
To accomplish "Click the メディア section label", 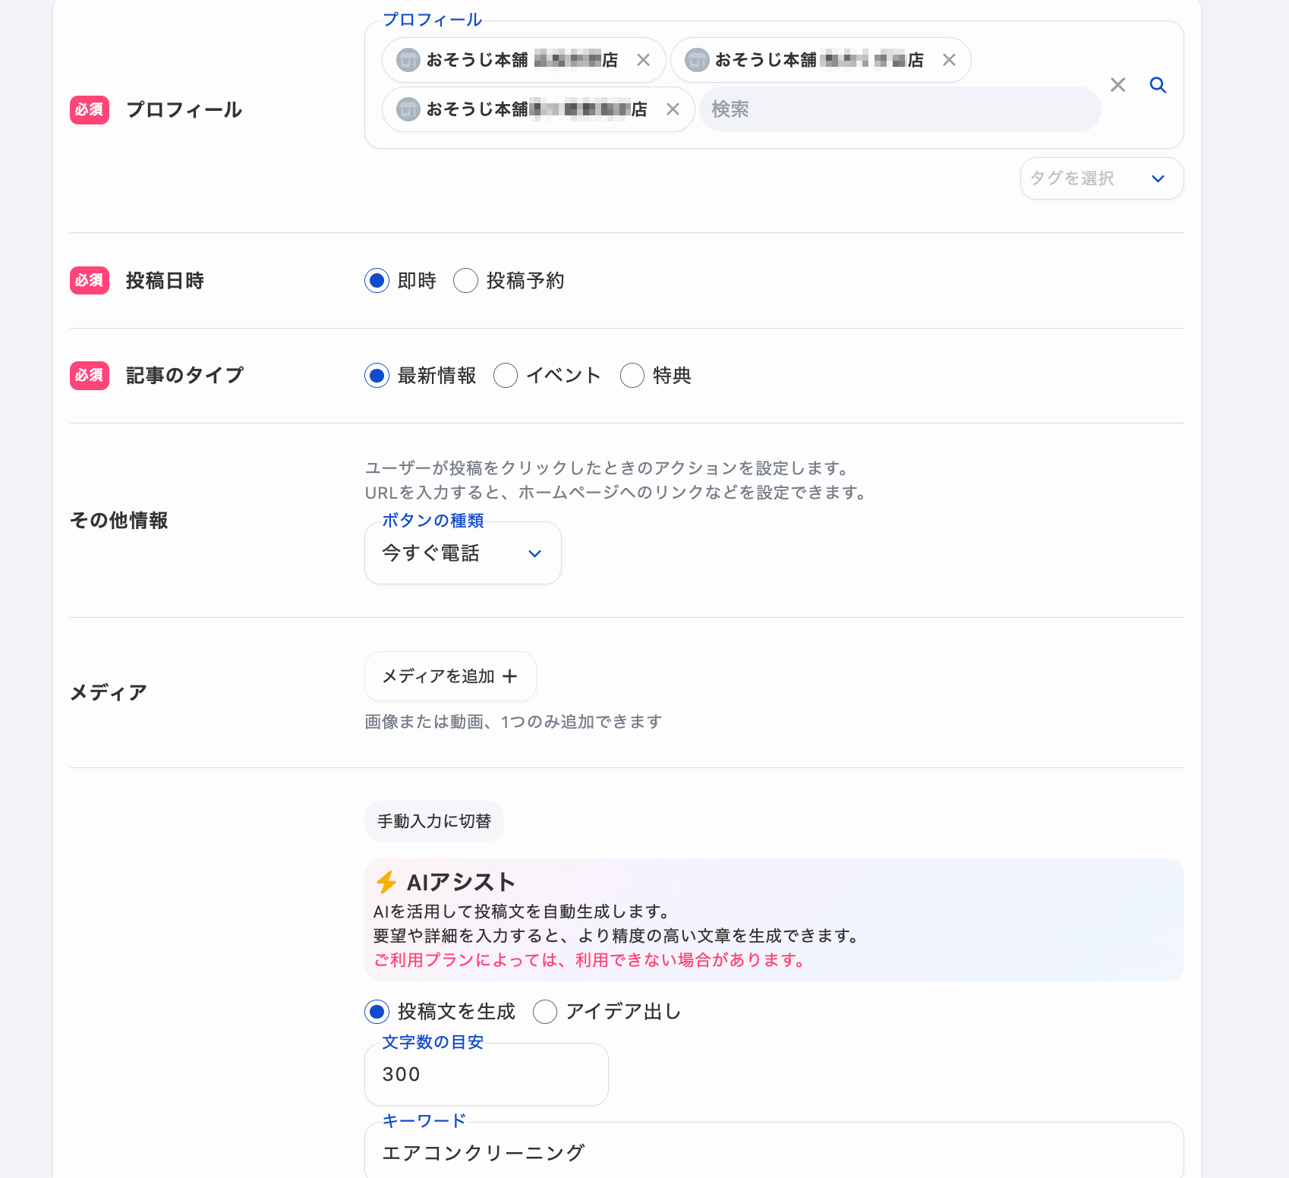I will click(109, 692).
